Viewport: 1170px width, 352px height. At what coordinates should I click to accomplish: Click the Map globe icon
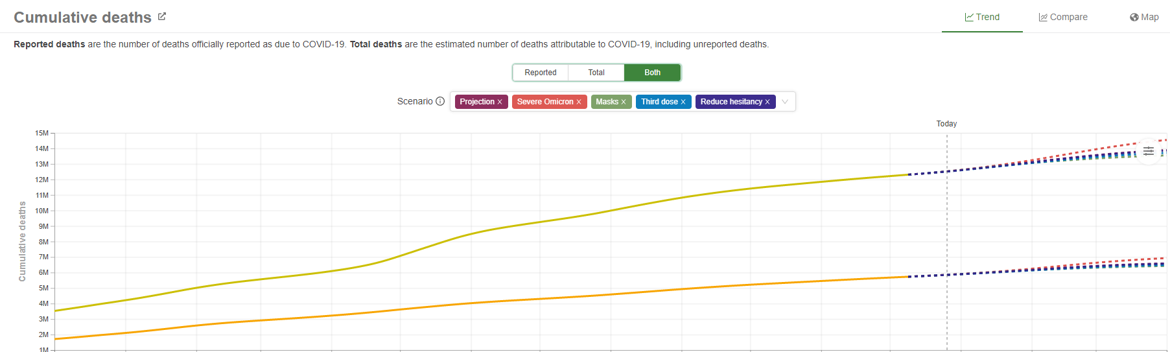pyautogui.click(x=1134, y=17)
